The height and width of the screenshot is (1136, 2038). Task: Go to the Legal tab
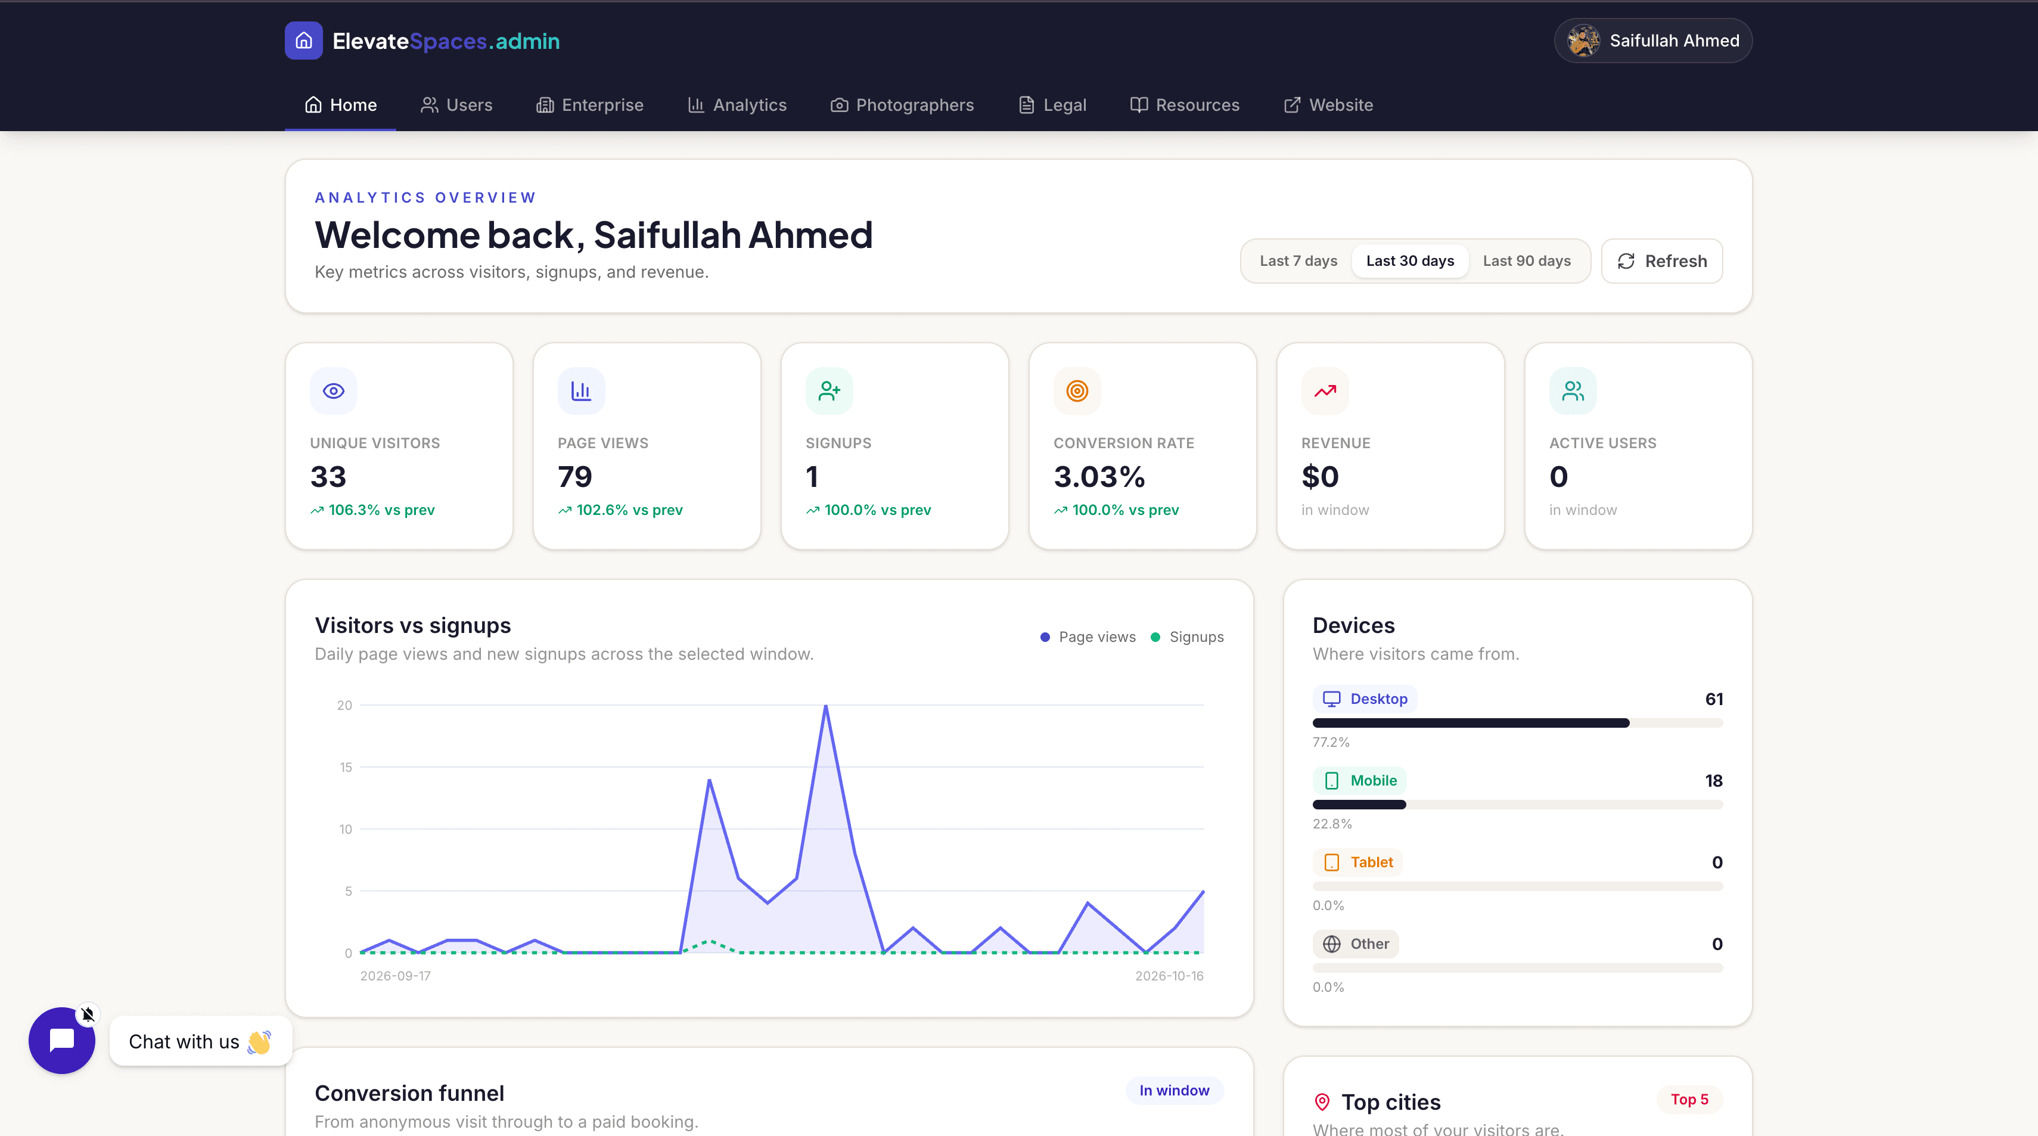pyautogui.click(x=1052, y=105)
